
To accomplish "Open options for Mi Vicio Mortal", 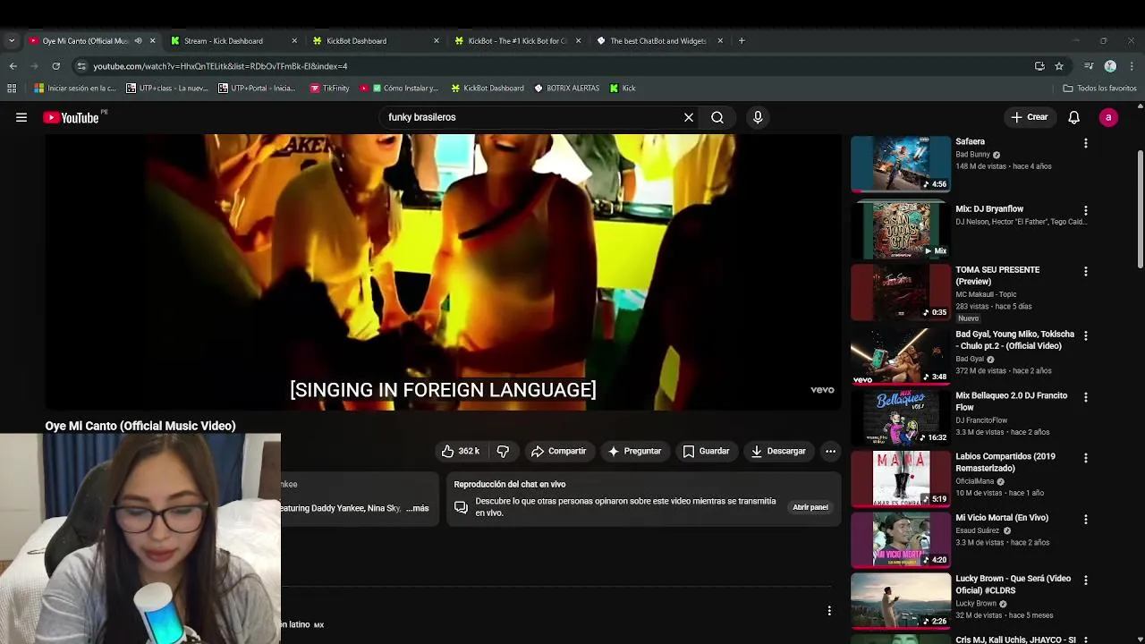I will [x=1086, y=519].
